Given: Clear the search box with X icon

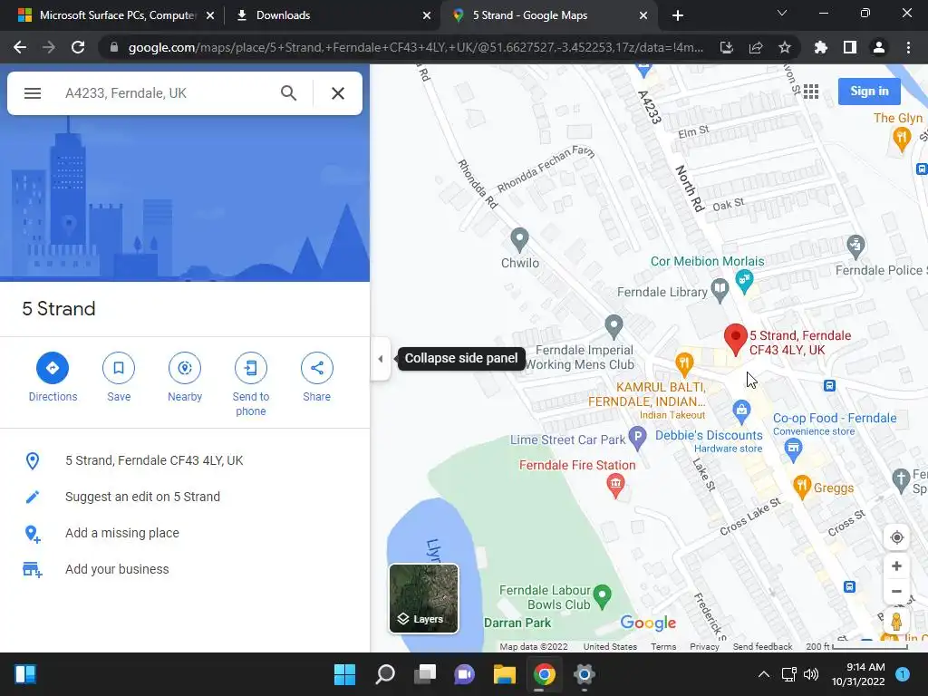Looking at the screenshot, I should (x=337, y=93).
